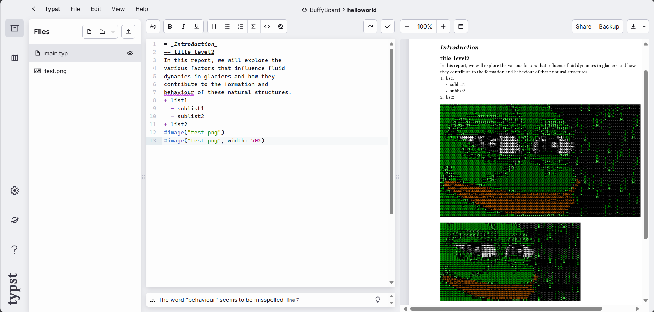This screenshot has width=654, height=312.
Task: Click line number 12 in the gutter
Action: coord(153,133)
